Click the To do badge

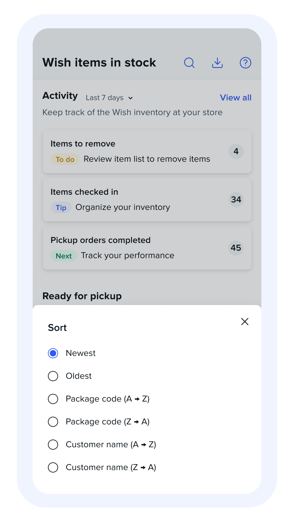pos(65,159)
